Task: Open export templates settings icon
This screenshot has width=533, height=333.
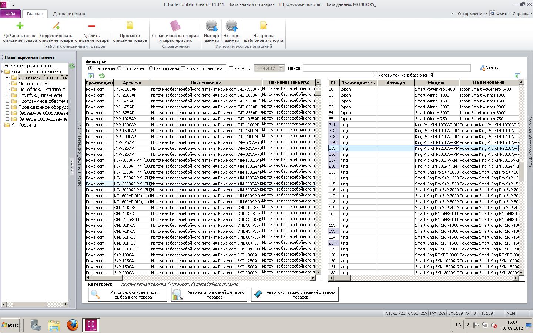Action: pyautogui.click(x=264, y=26)
